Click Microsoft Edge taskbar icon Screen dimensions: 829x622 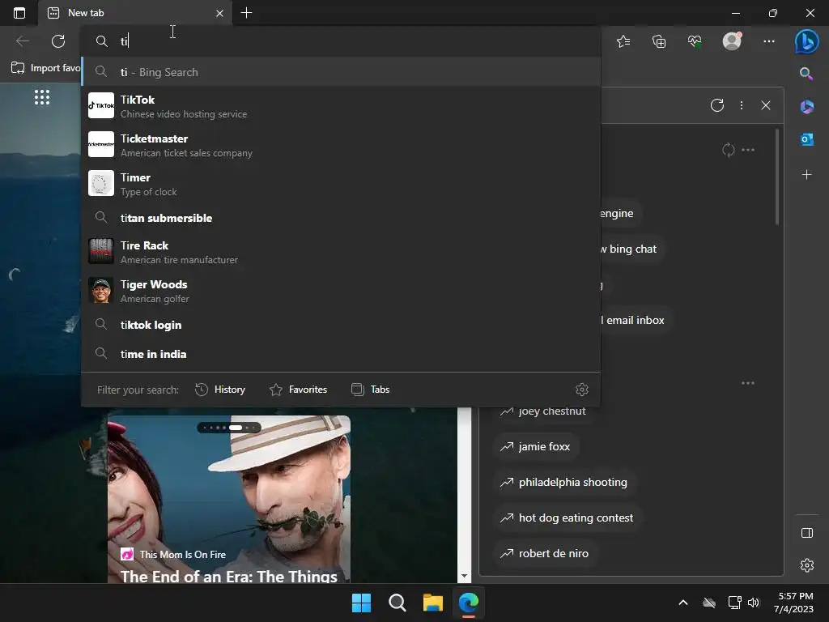pos(469,603)
